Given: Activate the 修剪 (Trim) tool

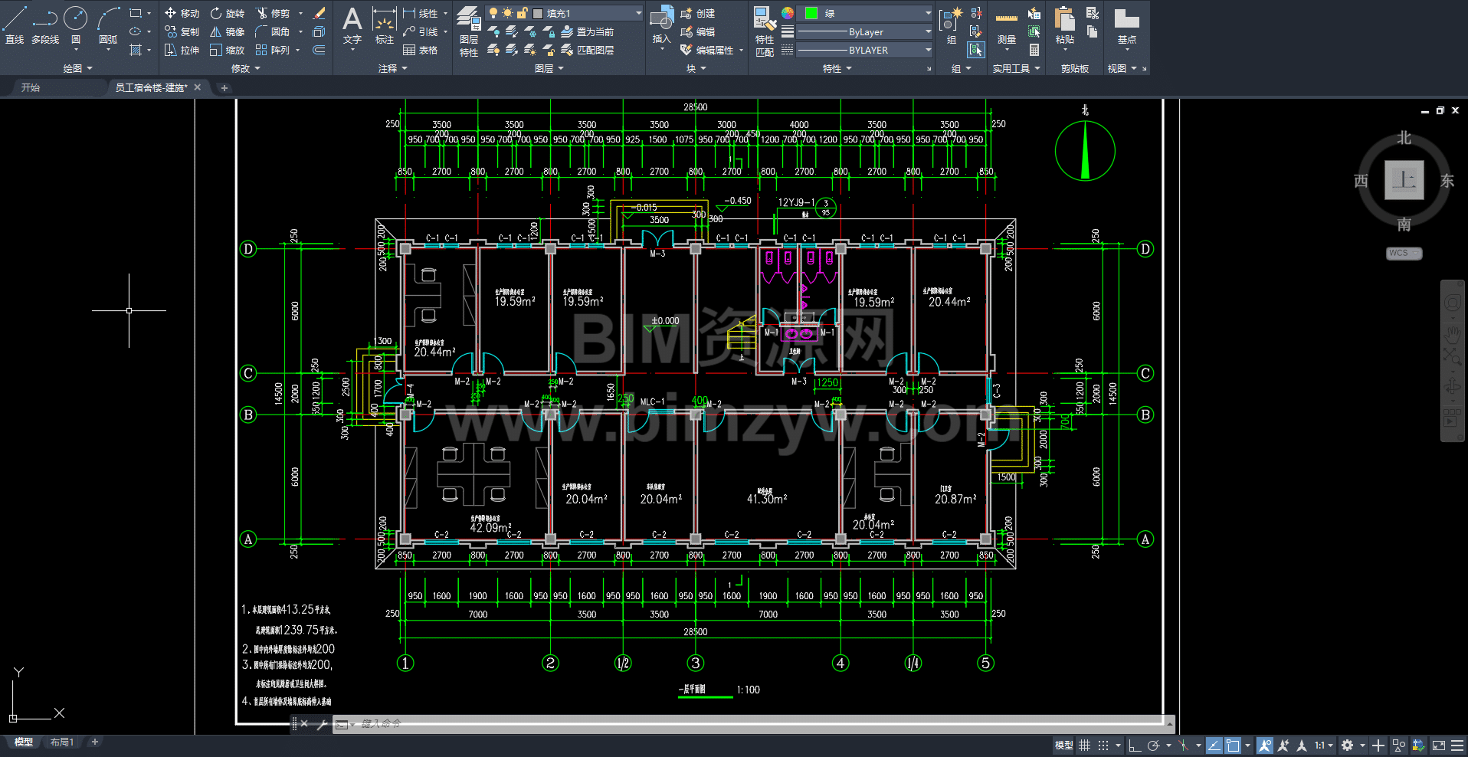Looking at the screenshot, I should 273,14.
